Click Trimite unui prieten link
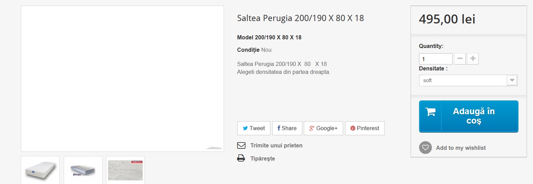 pos(276,145)
